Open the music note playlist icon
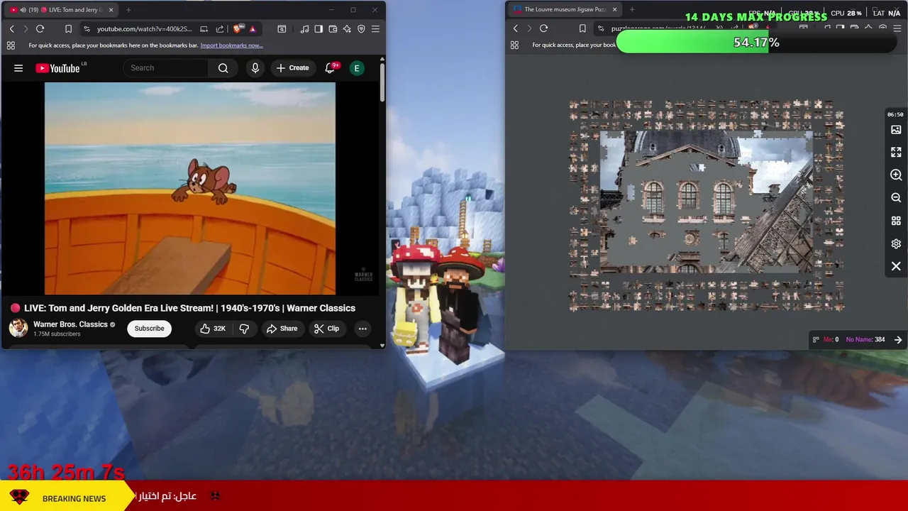Screen dimensions: 908x511 tap(304, 28)
